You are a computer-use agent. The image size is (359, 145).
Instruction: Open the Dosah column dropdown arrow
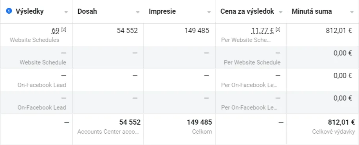tap(137, 12)
